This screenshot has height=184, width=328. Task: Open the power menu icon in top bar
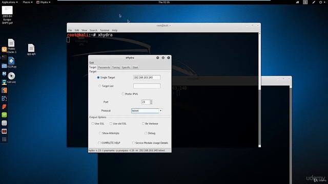coord(322,2)
